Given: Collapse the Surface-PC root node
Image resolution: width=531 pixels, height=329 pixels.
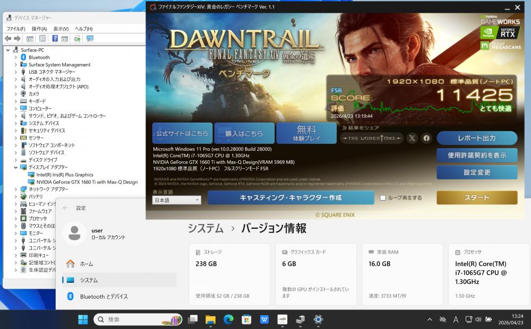Looking at the screenshot, I should (x=8, y=50).
